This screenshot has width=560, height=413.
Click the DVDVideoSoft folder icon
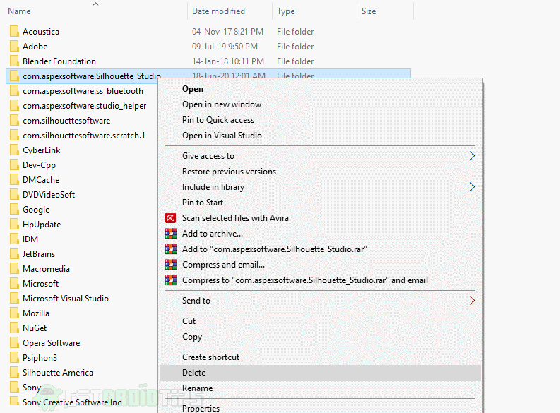[14, 195]
